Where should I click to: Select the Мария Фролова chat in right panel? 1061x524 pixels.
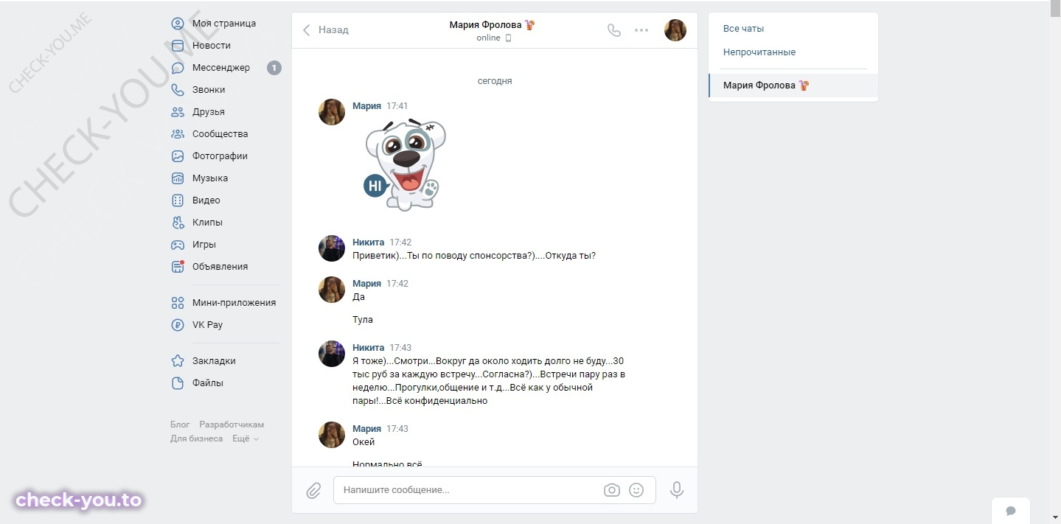(793, 85)
